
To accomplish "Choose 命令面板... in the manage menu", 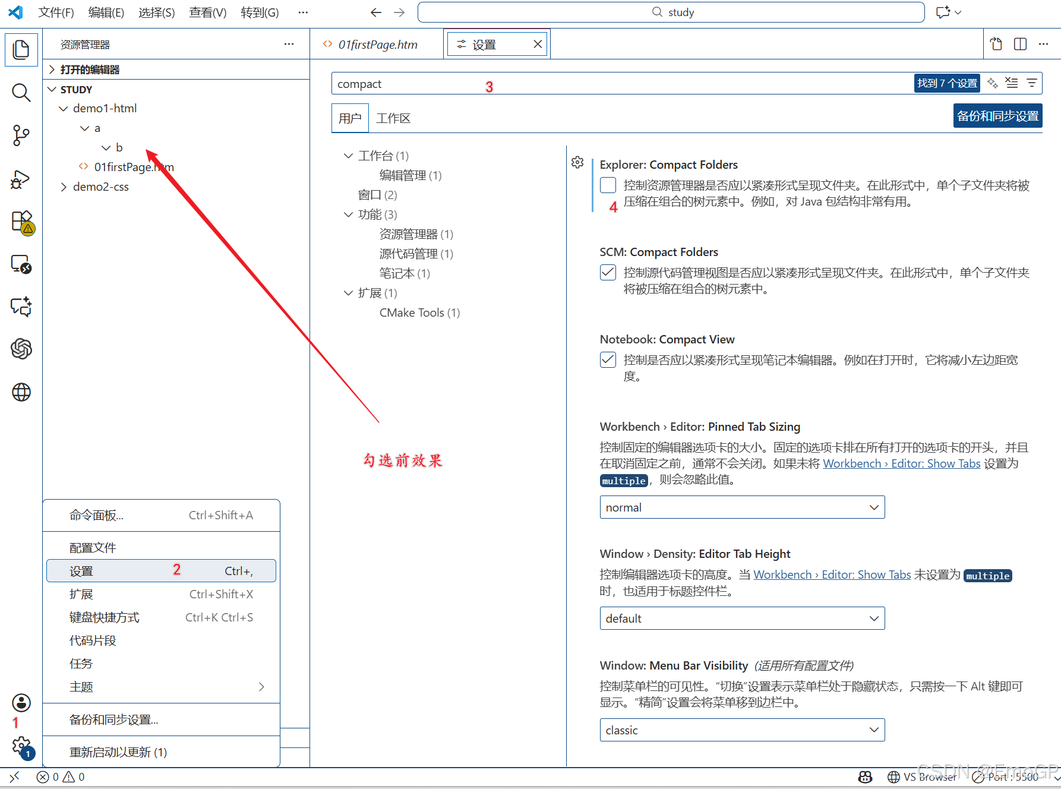I will (x=161, y=515).
